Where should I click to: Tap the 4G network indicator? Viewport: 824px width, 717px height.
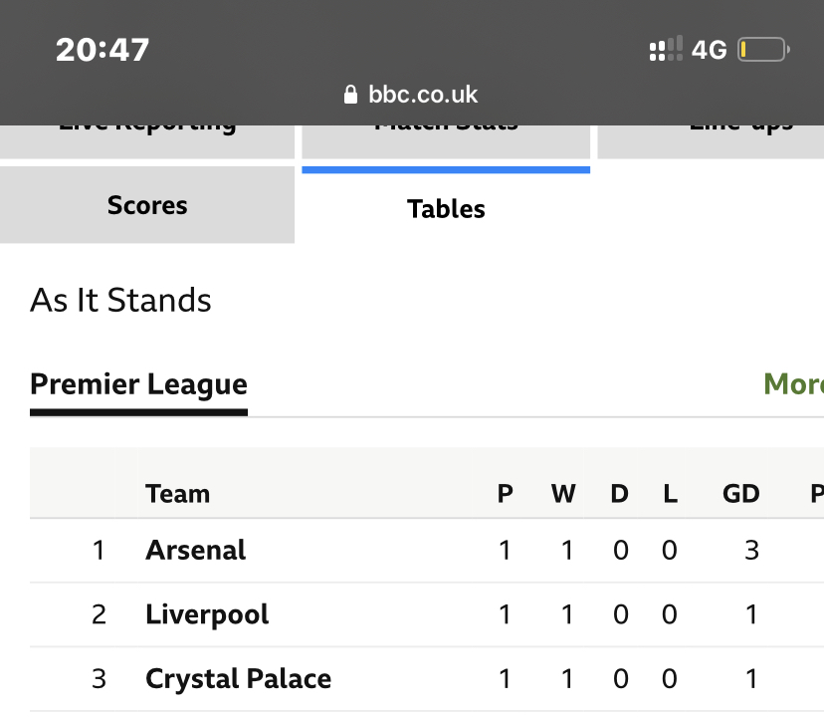point(710,50)
